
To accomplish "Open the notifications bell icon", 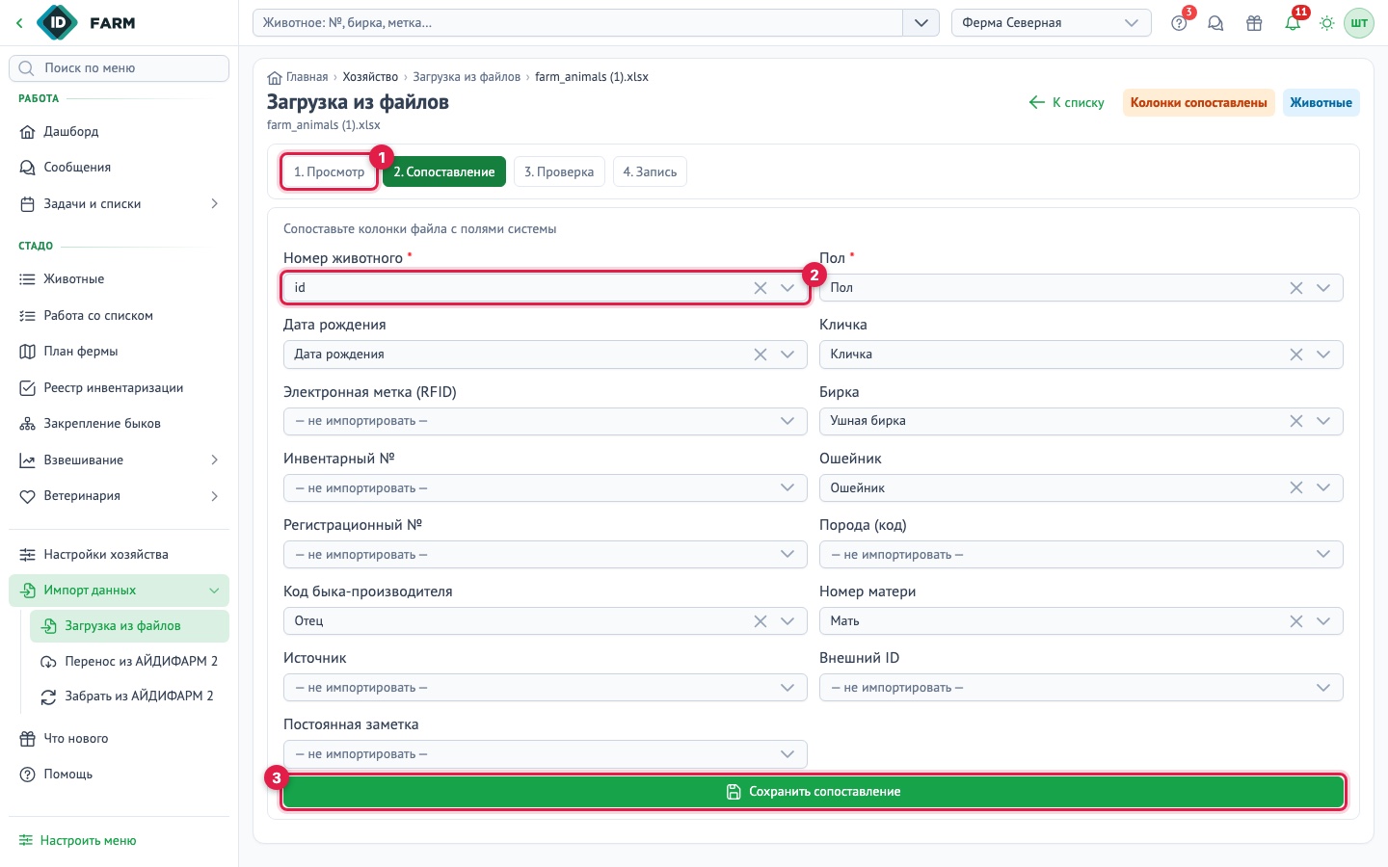I will [x=1293, y=23].
